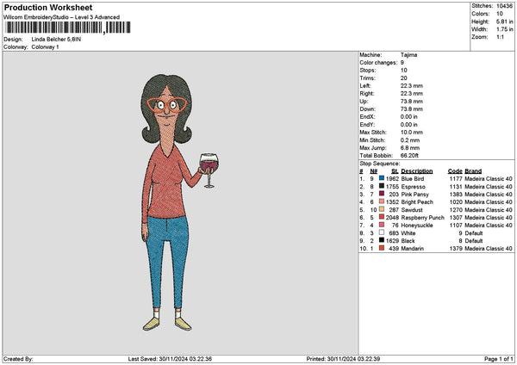Click the Total Bobbin value 66.20ft
The height and width of the screenshot is (365, 517).
(x=409, y=156)
